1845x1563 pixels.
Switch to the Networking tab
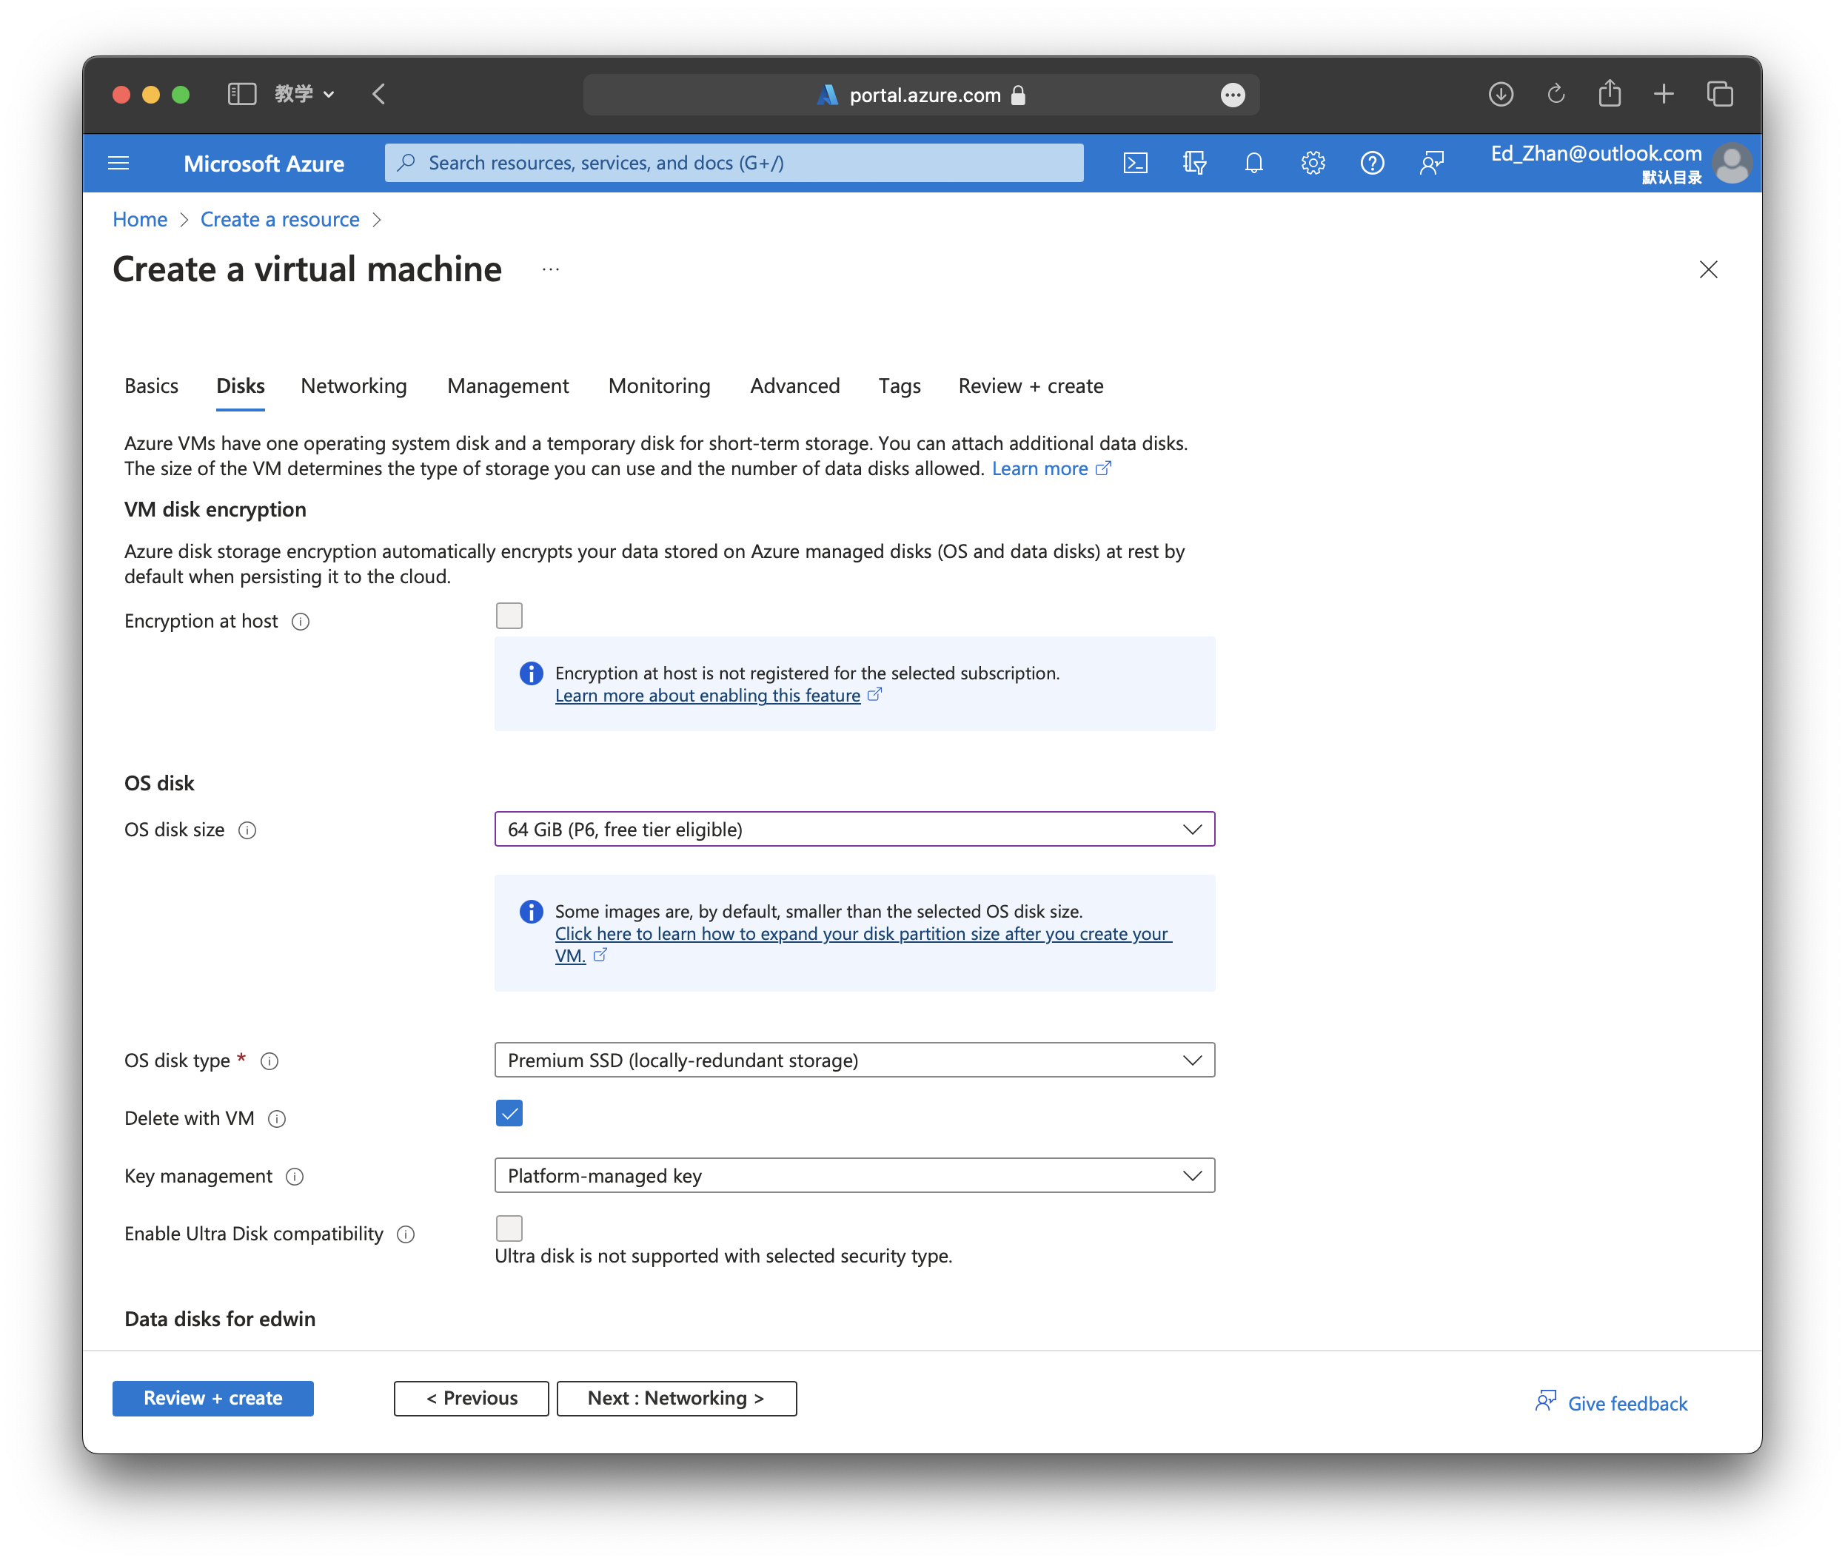point(354,386)
